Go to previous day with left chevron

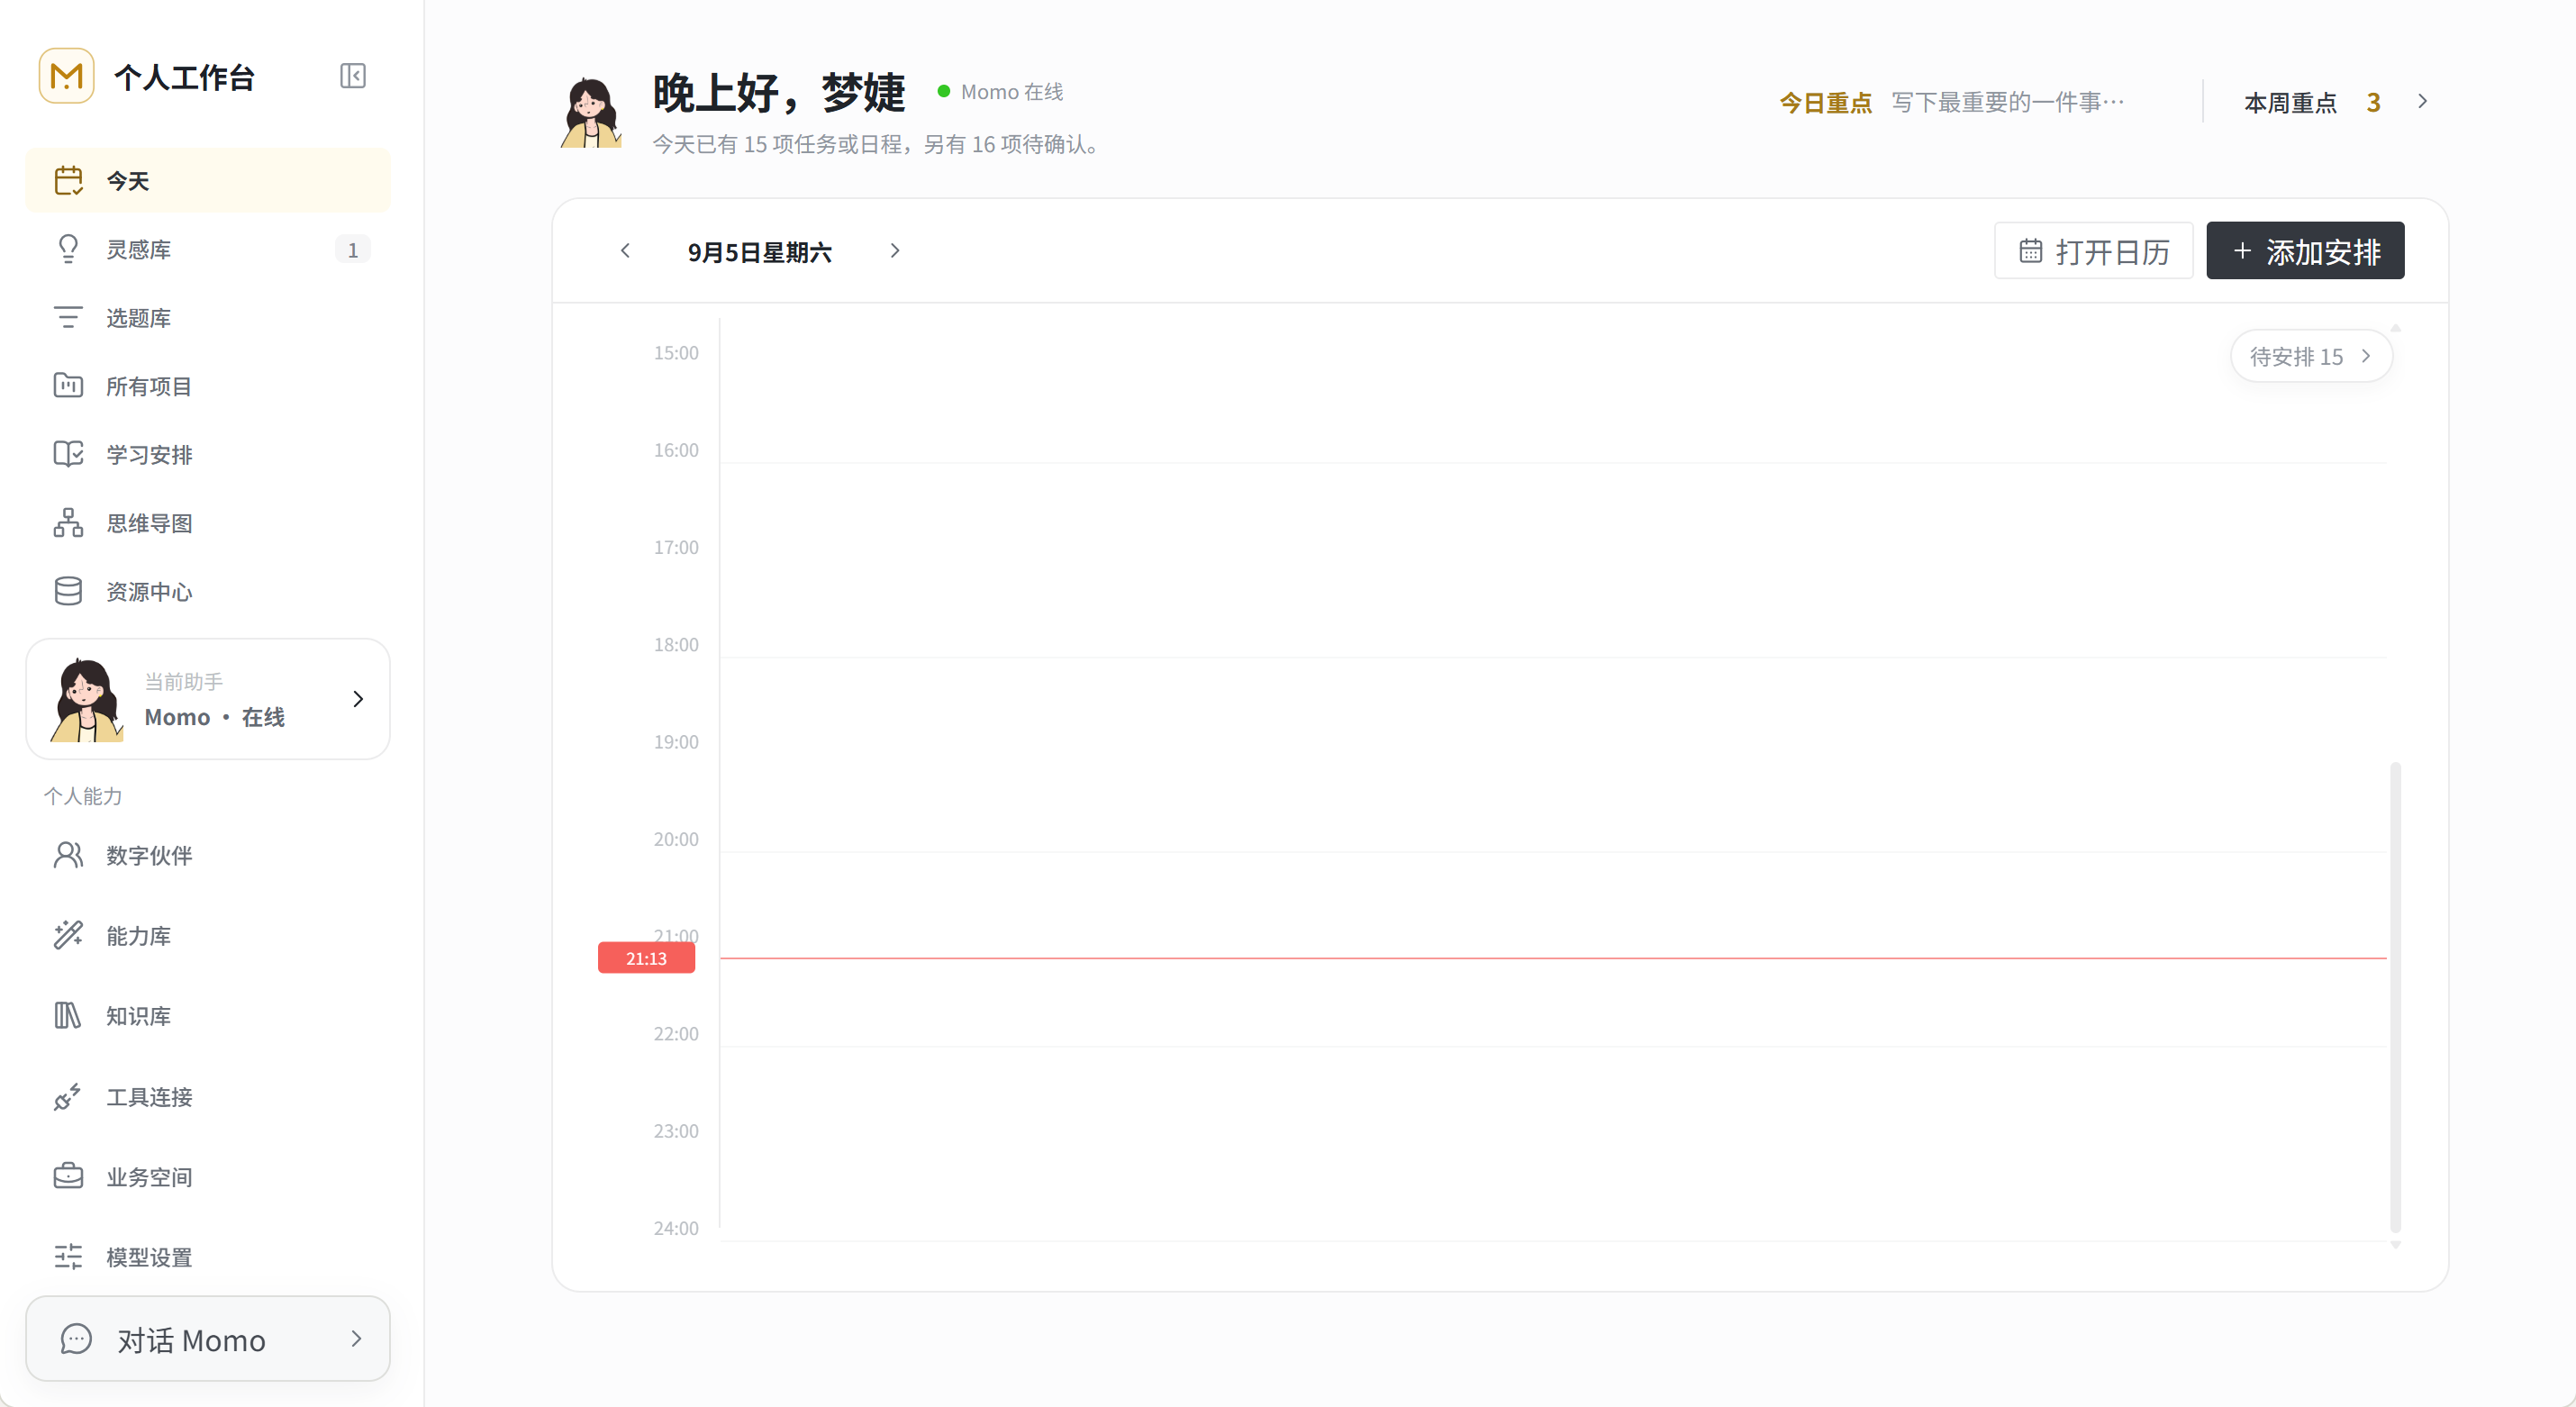[x=625, y=251]
